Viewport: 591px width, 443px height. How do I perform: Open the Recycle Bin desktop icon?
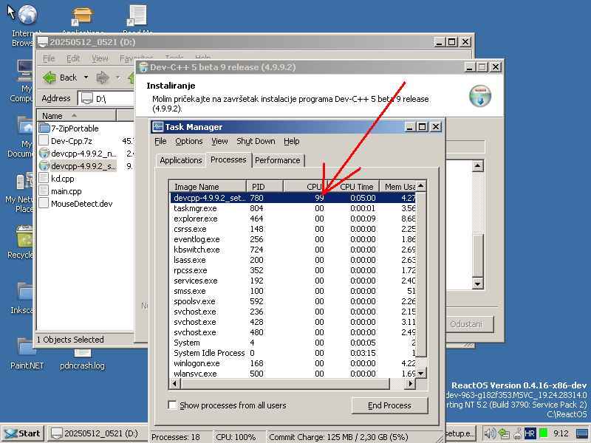[x=25, y=236]
